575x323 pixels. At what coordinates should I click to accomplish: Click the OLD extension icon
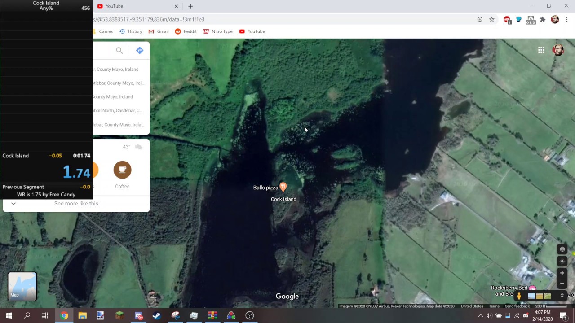coord(531,20)
